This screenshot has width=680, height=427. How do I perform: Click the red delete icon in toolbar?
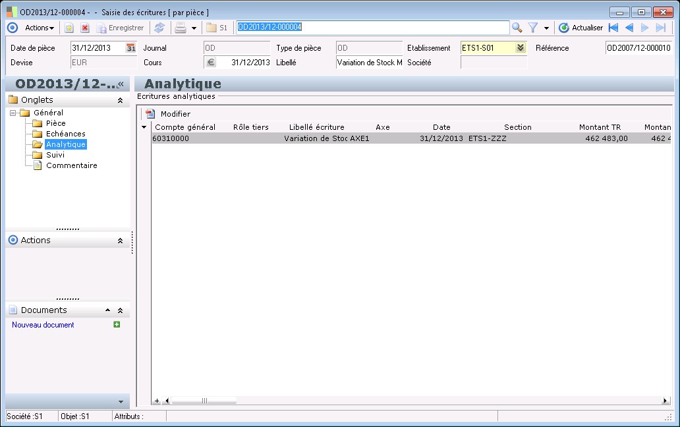tap(85, 28)
